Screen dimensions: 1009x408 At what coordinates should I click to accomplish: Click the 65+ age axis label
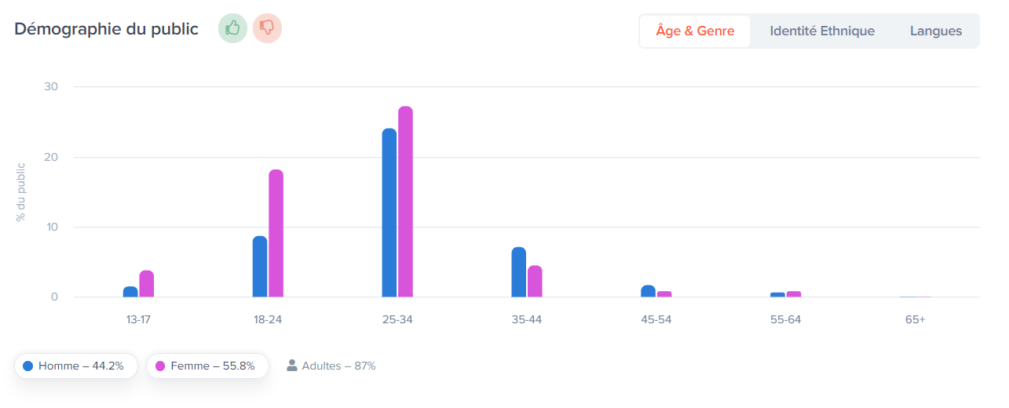pyautogui.click(x=915, y=320)
